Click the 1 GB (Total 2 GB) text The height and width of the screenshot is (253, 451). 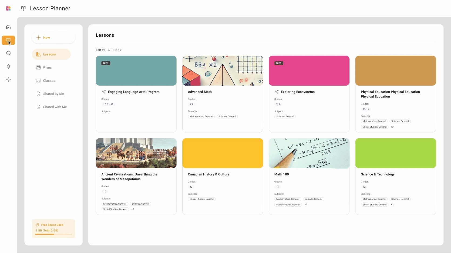47,231
